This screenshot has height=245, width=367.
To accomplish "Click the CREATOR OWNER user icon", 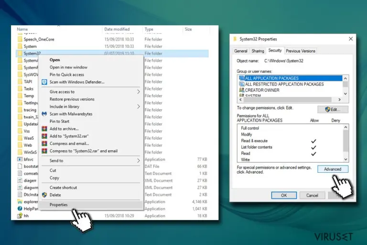I will pyautogui.click(x=241, y=90).
